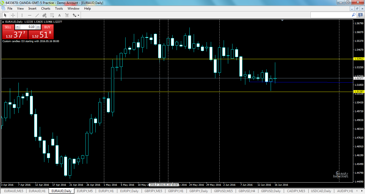Increase lot size with the up stepper
365x194 pixels.
[x=38, y=27]
